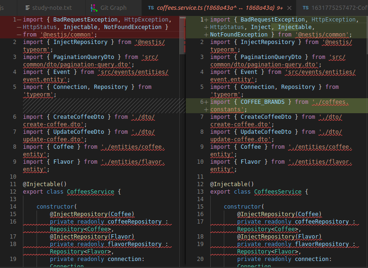Image resolution: width=368 pixels, height=268 pixels.
Task: Click the plus marker on added line 1
Action: (206, 20)
